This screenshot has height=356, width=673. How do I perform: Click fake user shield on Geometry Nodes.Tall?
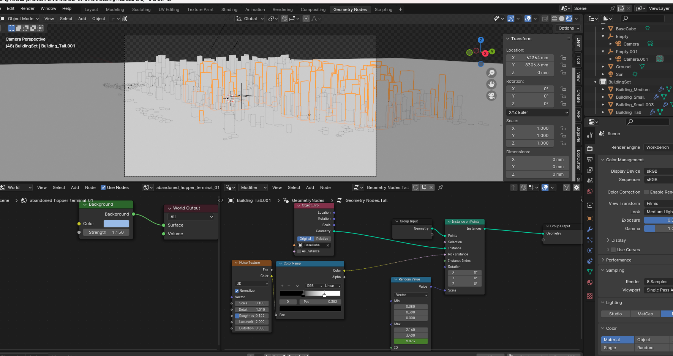[x=416, y=187]
